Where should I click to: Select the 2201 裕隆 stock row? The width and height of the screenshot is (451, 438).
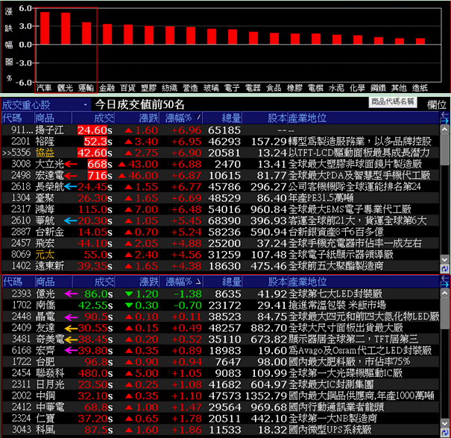point(221,142)
